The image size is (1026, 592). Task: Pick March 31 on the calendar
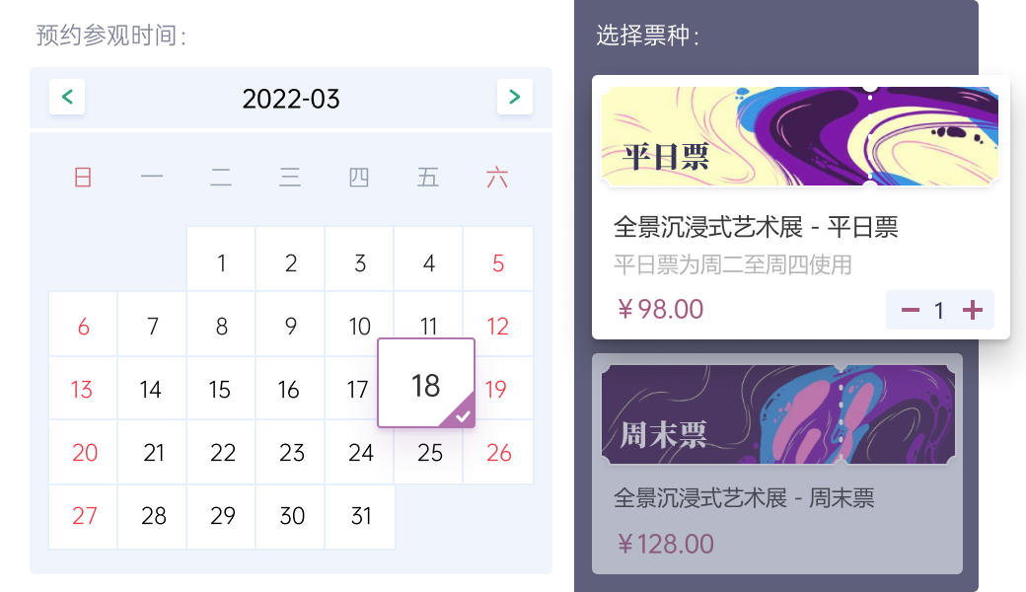click(x=361, y=516)
